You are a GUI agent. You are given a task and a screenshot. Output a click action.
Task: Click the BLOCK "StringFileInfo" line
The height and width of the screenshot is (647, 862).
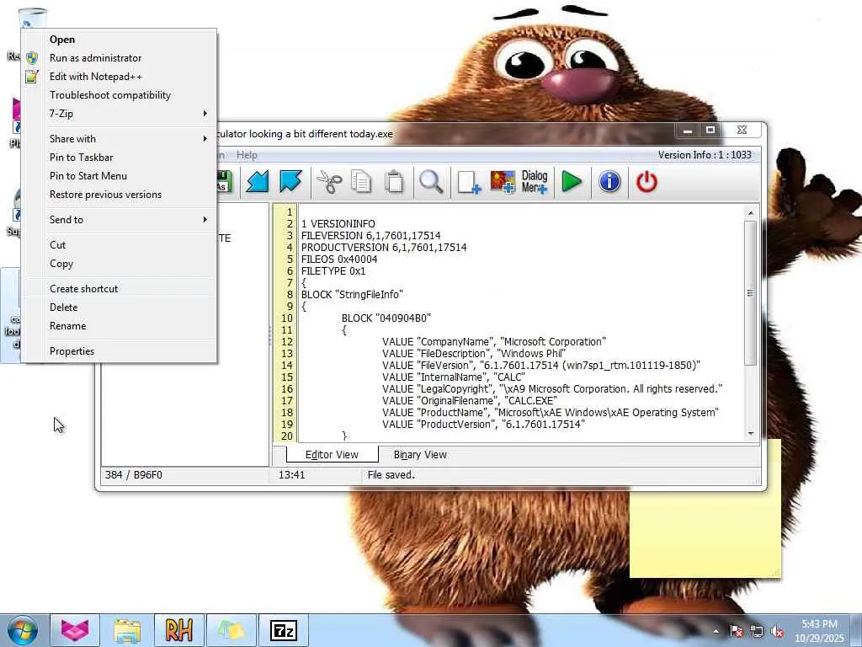tap(352, 295)
